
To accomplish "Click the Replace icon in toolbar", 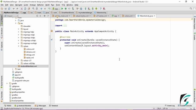I will tap(37, 9).
